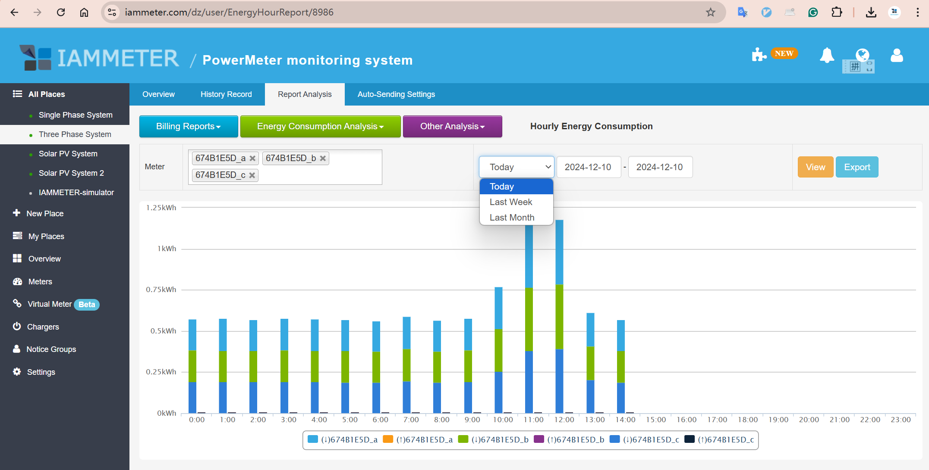
Task: Click the IAMMETER logo
Action: (x=99, y=58)
